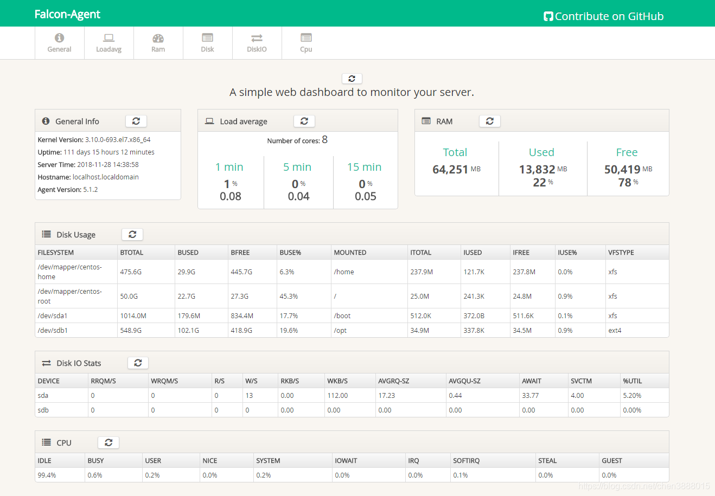Click the 112.00 WKB/S value
Screen dimensions: 715x496
pos(337,396)
